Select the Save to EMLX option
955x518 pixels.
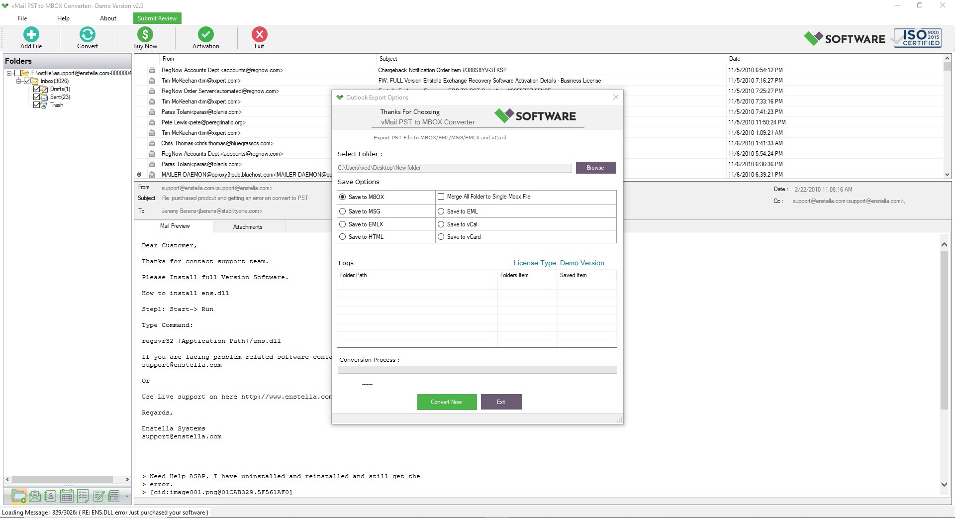point(342,224)
